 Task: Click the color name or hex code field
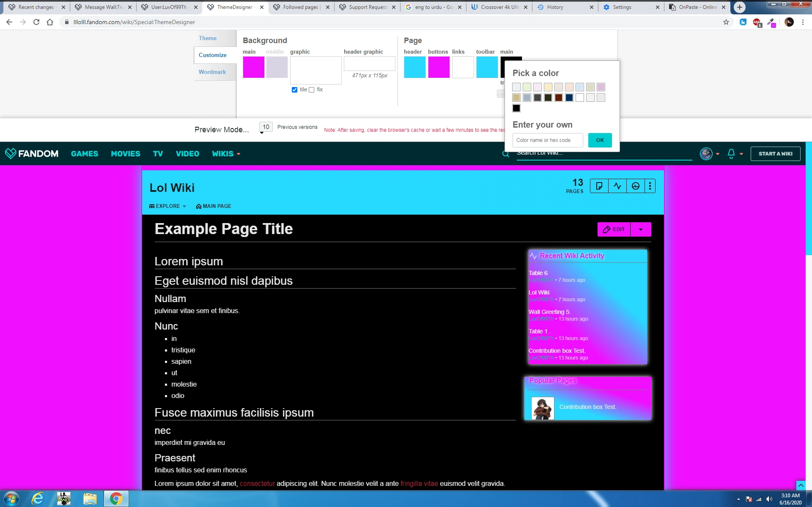[547, 140]
